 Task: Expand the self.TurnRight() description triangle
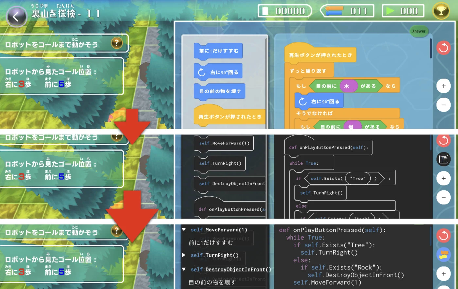tap(184, 255)
